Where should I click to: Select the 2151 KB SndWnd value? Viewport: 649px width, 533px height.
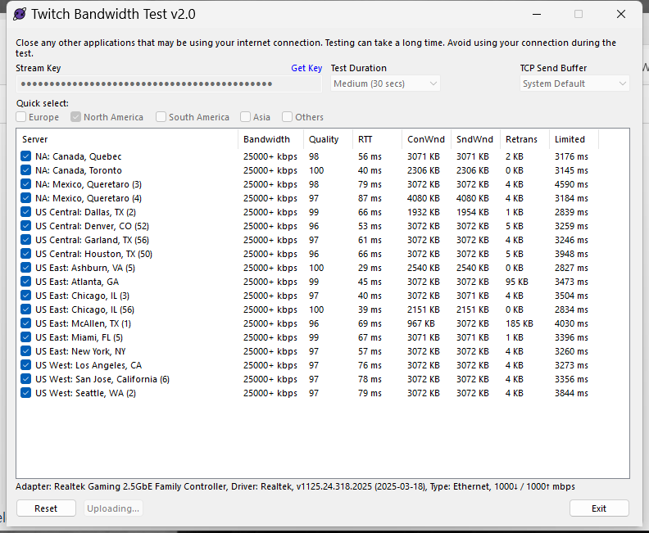(472, 309)
